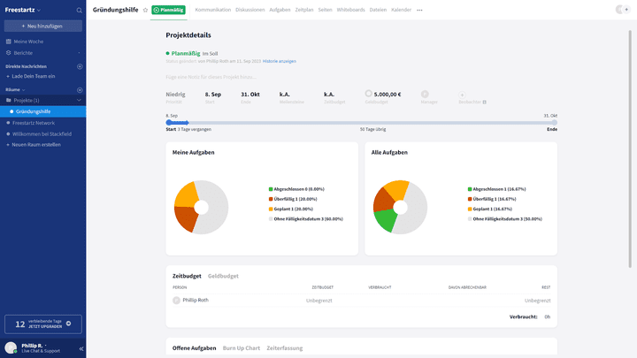Select the Offene Aufgaben tab
Viewport: 637px width, 358px height.
pos(194,348)
